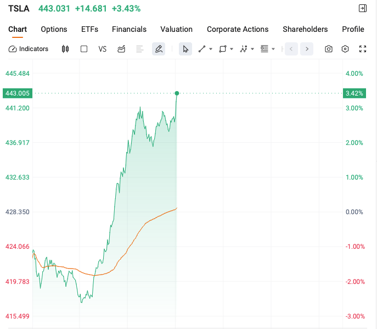Click the 4.00% axis label
Screen dimensions: 377x329
(x=354, y=74)
